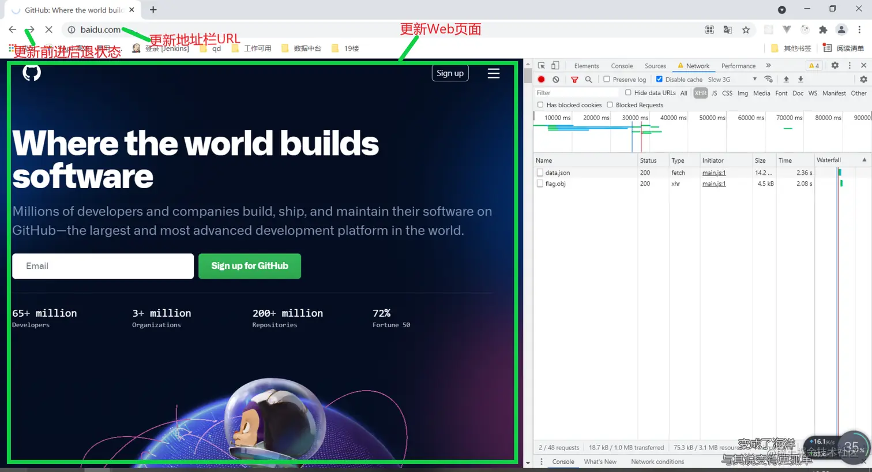Expand more DevTools tabs with the chevron
This screenshot has width=872, height=472.
(768, 66)
